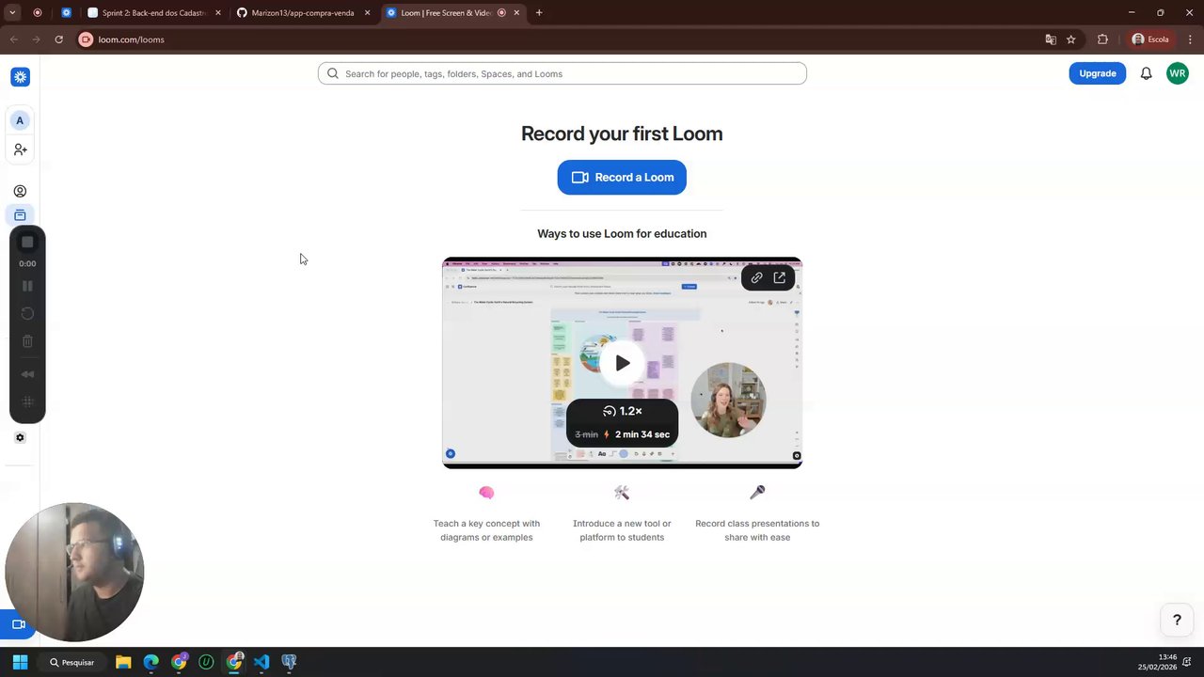Open the Chrome three-dot menu
1204x677 pixels.
[1191, 39]
